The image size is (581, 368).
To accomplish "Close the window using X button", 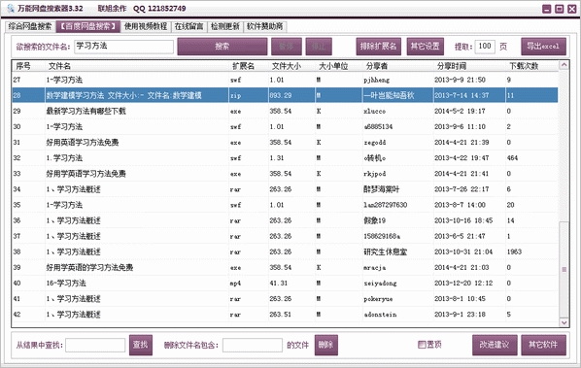I will point(572,9).
